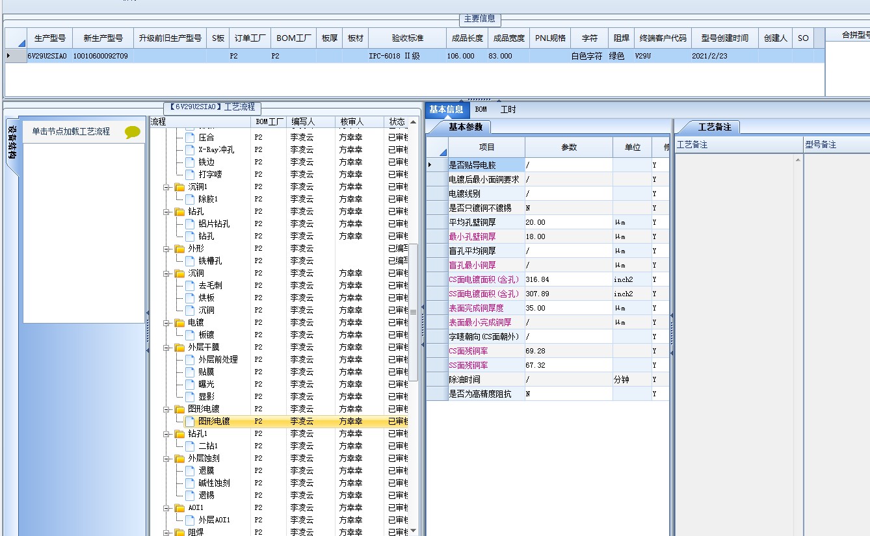The width and height of the screenshot is (870, 536).
Task: Collapse the 电镀 folder node
Action: coord(166,323)
